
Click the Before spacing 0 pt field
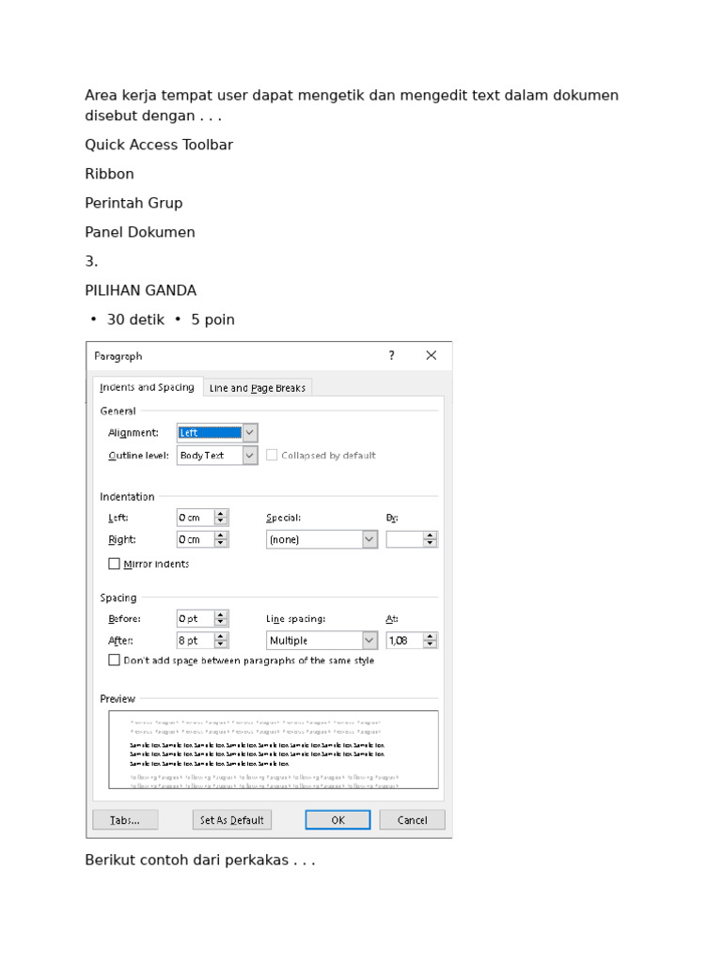[196, 618]
